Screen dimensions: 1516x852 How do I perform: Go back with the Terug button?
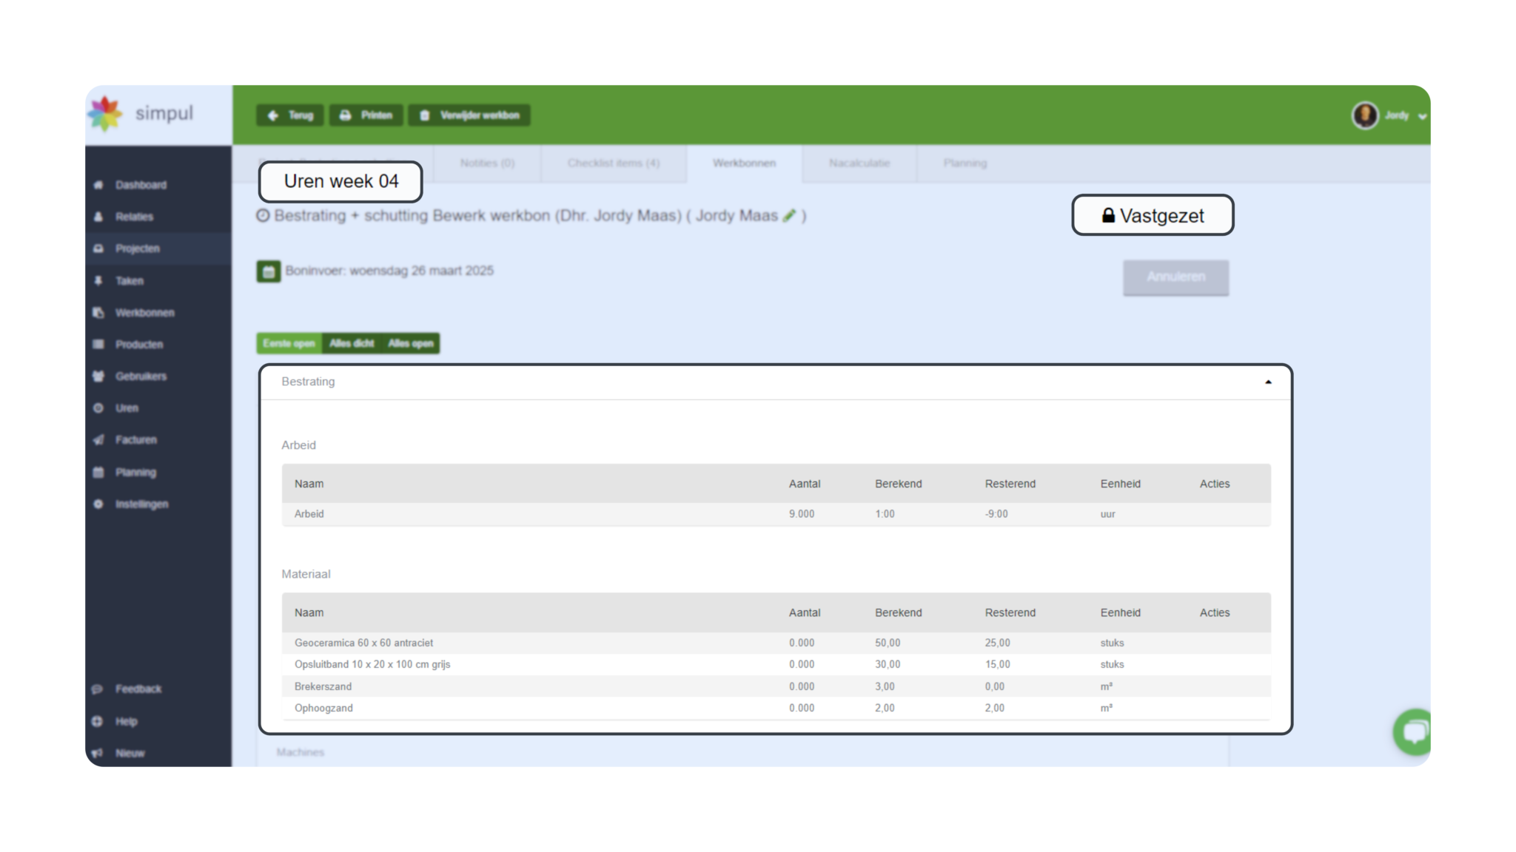pyautogui.click(x=290, y=115)
